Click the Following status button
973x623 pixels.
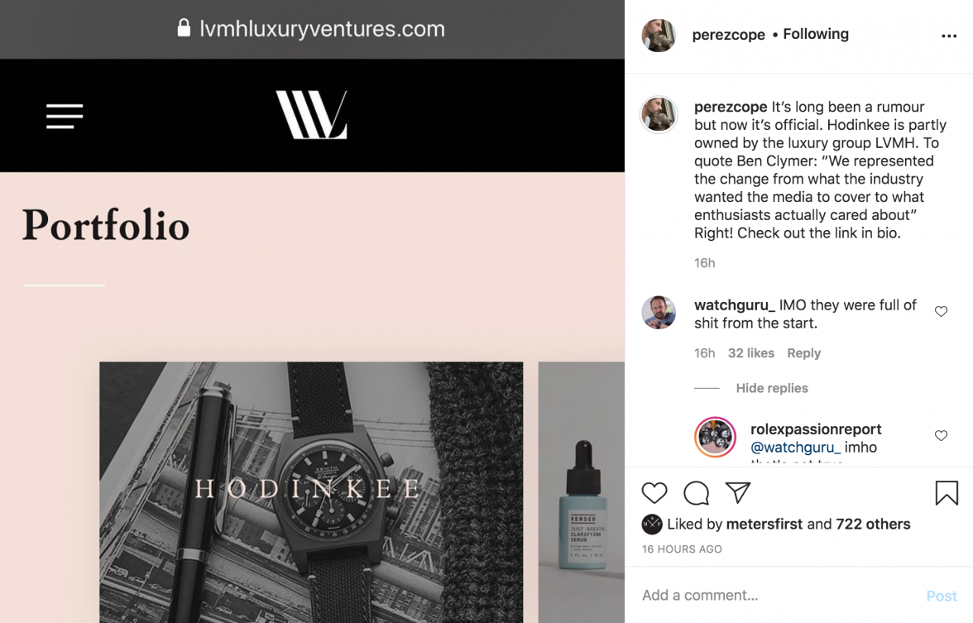[816, 34]
